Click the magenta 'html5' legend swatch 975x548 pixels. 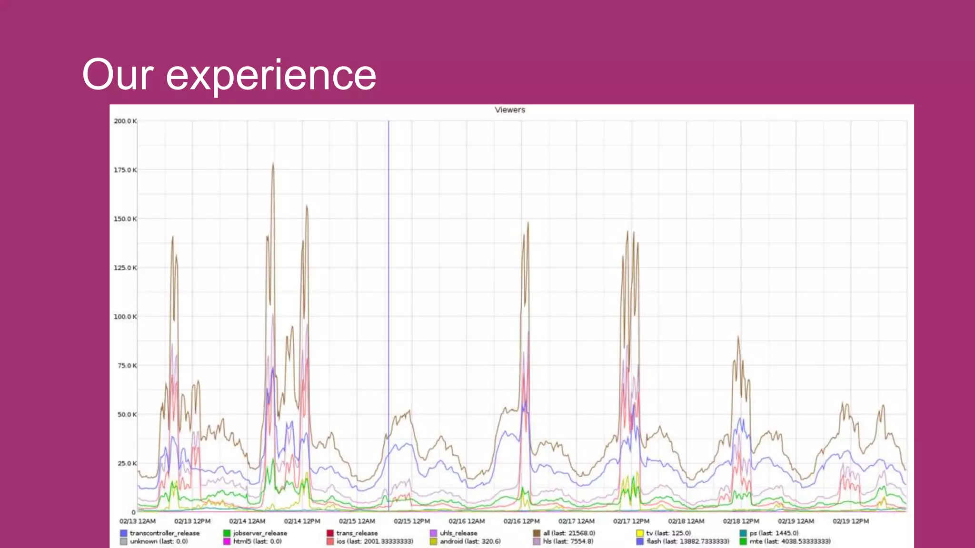coord(227,541)
